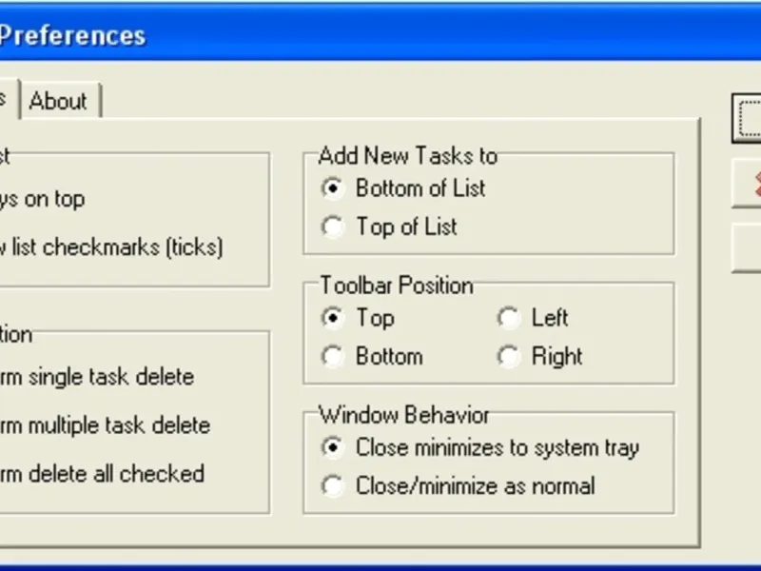Switch to the About tab
This screenshot has height=571, width=761.
[x=58, y=101]
